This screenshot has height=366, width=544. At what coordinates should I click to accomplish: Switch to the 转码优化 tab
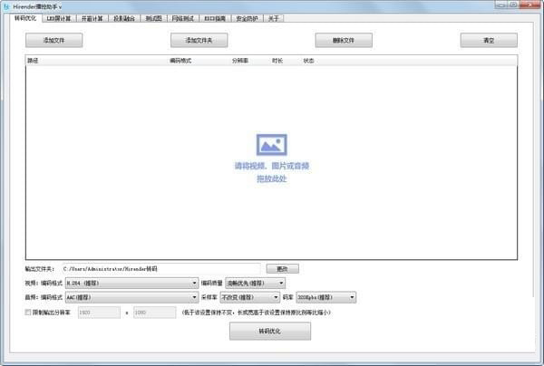25,18
